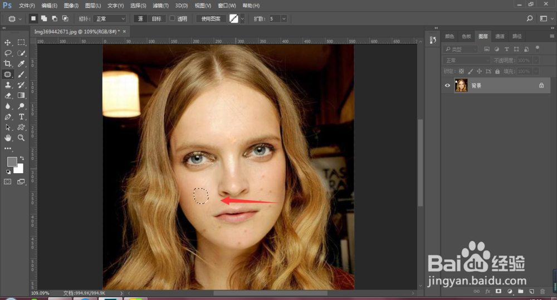Select the Rectangular Marquee tool
Screen dimensions: 557x300
21,43
